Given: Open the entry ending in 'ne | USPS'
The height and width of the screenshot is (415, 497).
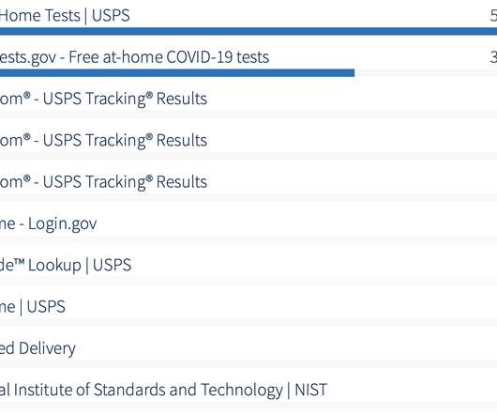Looking at the screenshot, I should coord(33,307).
